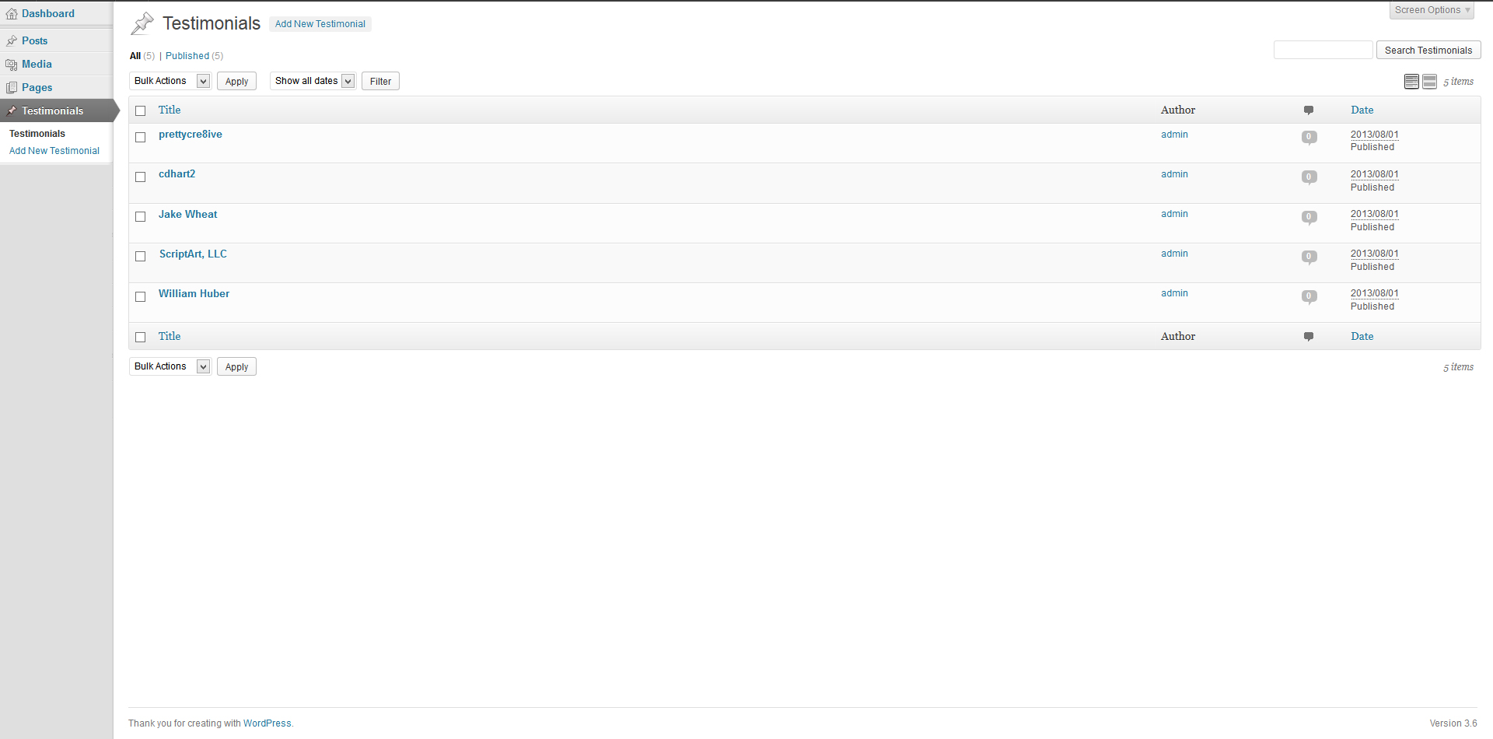Click comment bubble icon in table header
Image resolution: width=1493 pixels, height=739 pixels.
pyautogui.click(x=1309, y=110)
